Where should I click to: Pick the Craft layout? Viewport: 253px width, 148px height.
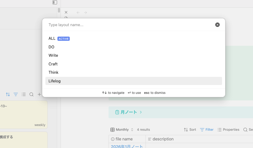click(x=134, y=64)
